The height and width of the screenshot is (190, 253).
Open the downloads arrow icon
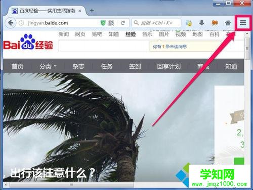(x=202, y=23)
